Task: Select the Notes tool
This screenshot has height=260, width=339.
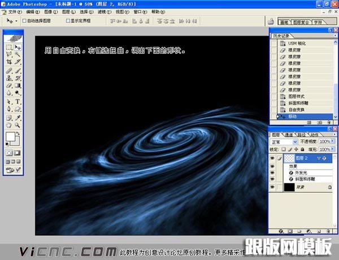Action: pos(9,118)
